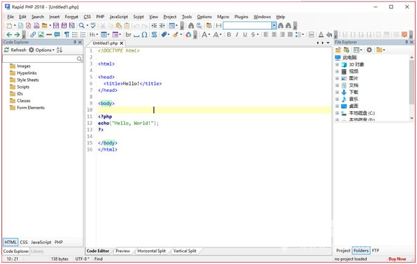This screenshot has height=264, width=417.
Task: Open the PHP menu
Action: (100, 17)
